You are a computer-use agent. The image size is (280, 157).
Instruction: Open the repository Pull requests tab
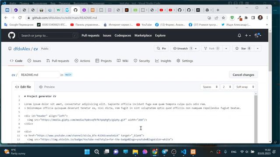click(58, 61)
